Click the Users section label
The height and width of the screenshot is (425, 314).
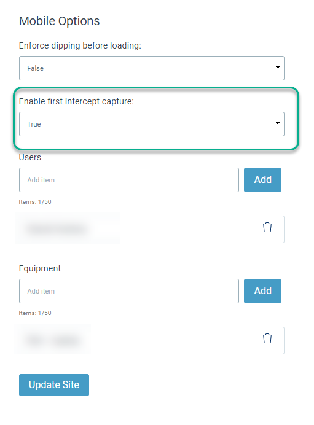pyautogui.click(x=30, y=157)
